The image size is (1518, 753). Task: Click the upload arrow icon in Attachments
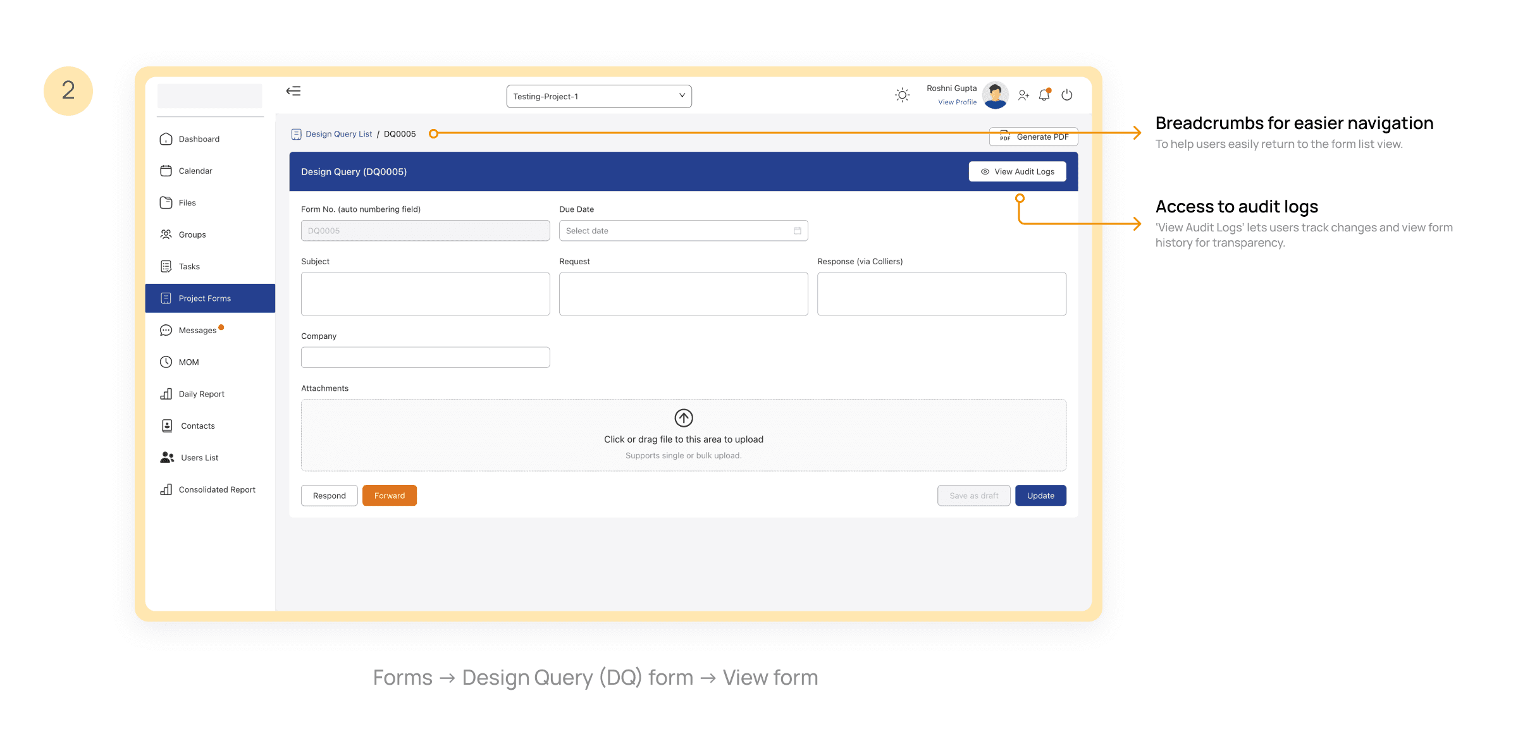click(x=683, y=418)
